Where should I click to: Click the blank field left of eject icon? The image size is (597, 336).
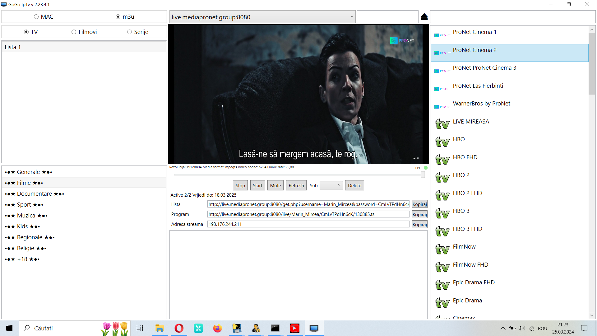pos(387,17)
